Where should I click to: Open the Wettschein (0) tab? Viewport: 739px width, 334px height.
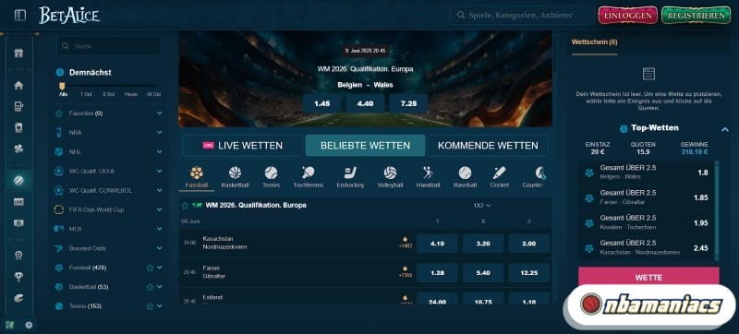[x=594, y=42]
